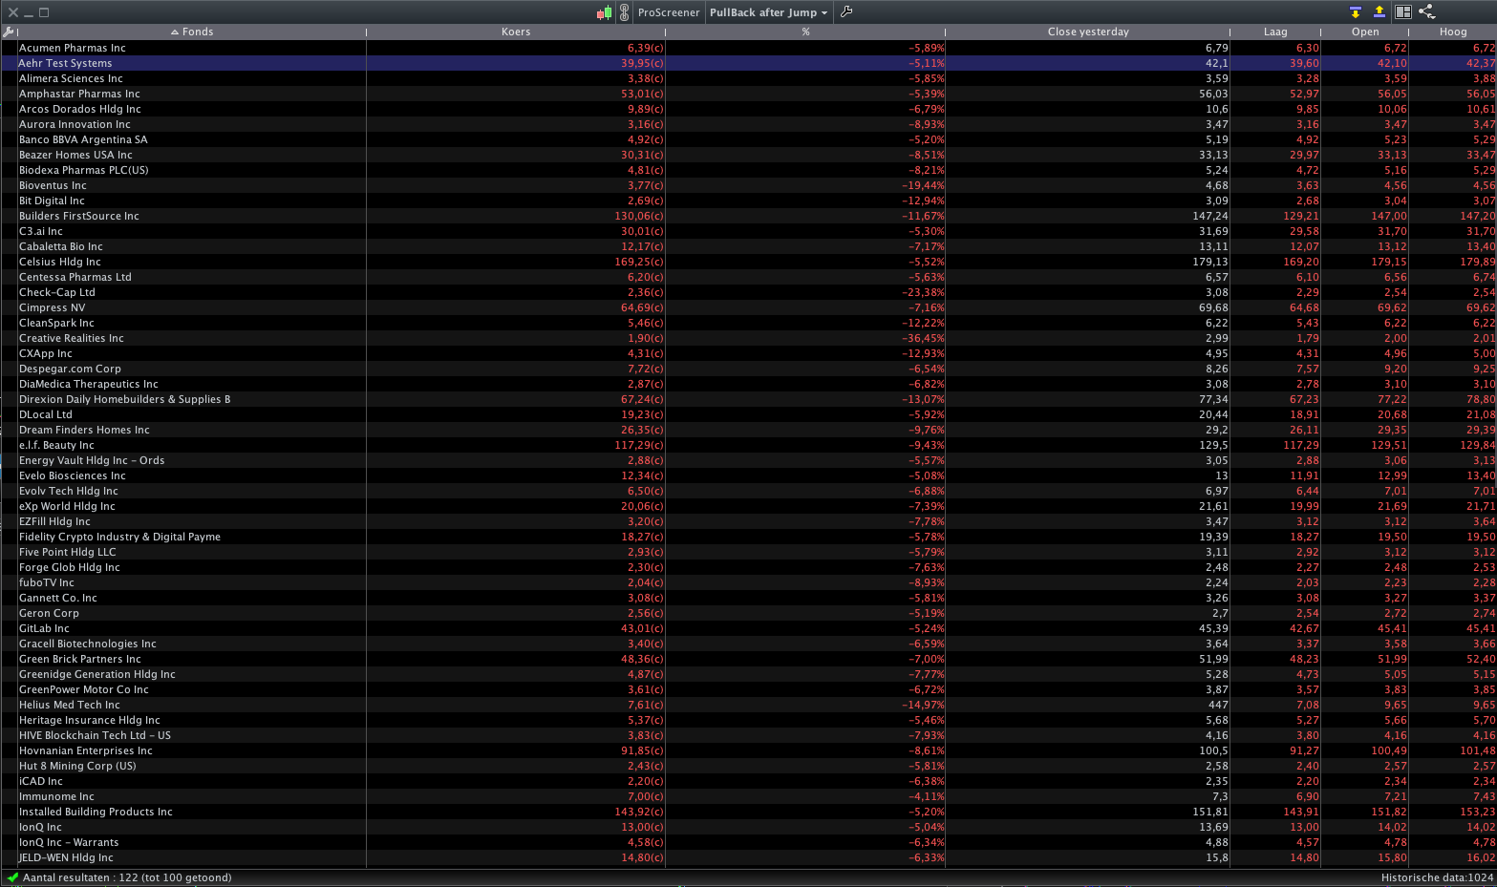This screenshot has width=1497, height=887.
Task: Click the share icon
Action: pyautogui.click(x=1427, y=12)
